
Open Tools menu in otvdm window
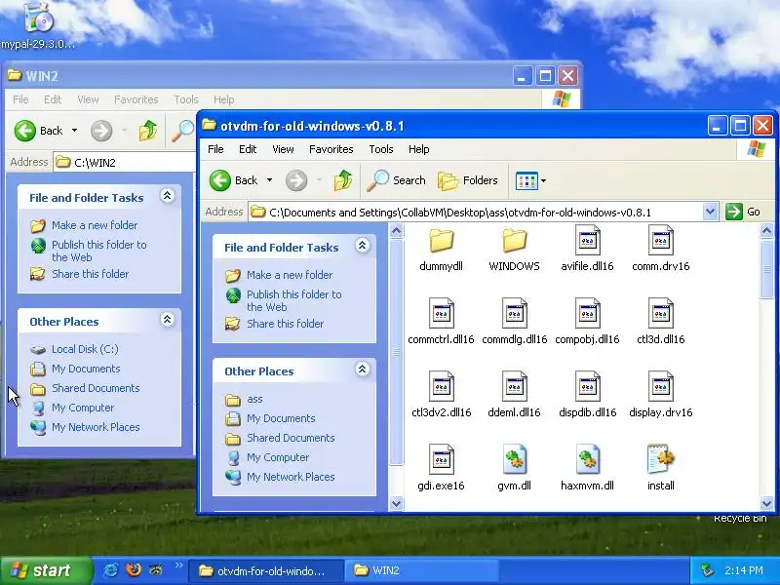pyautogui.click(x=381, y=149)
